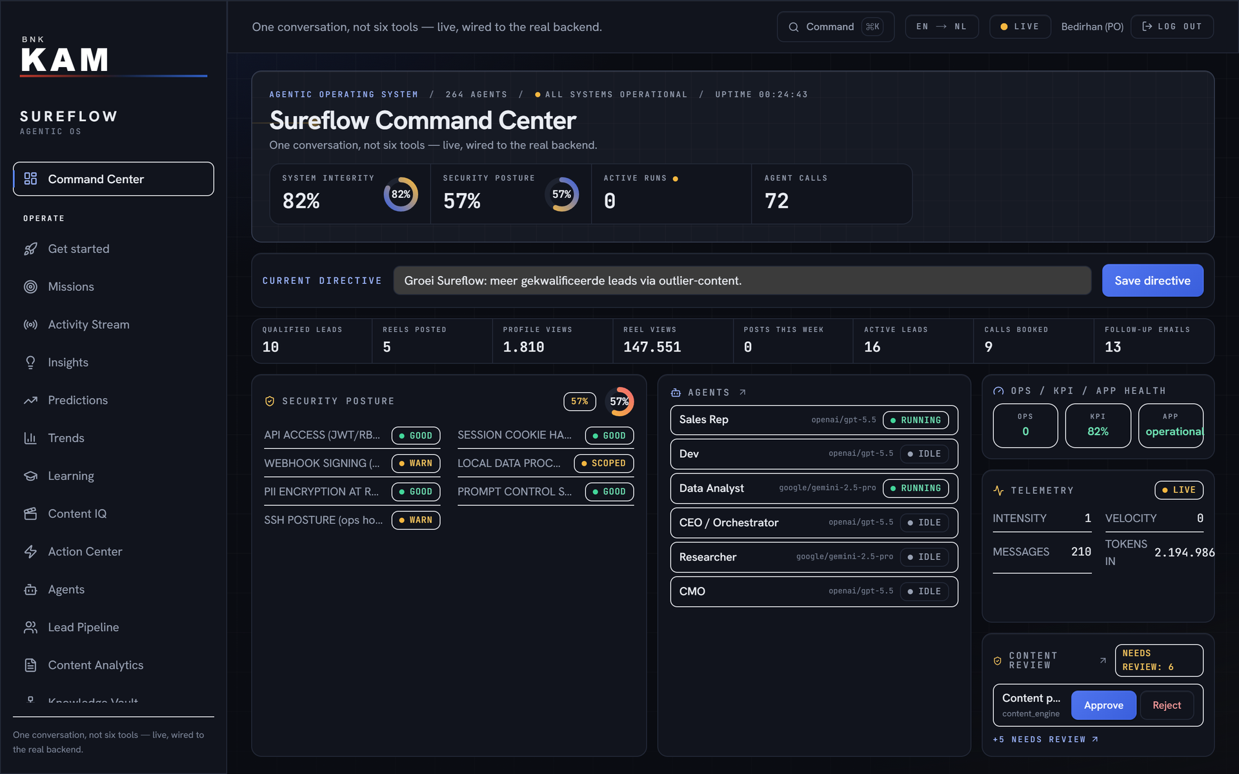This screenshot has height=774, width=1239.
Task: Click the Needs Review: 6 badge
Action: [x=1159, y=660]
